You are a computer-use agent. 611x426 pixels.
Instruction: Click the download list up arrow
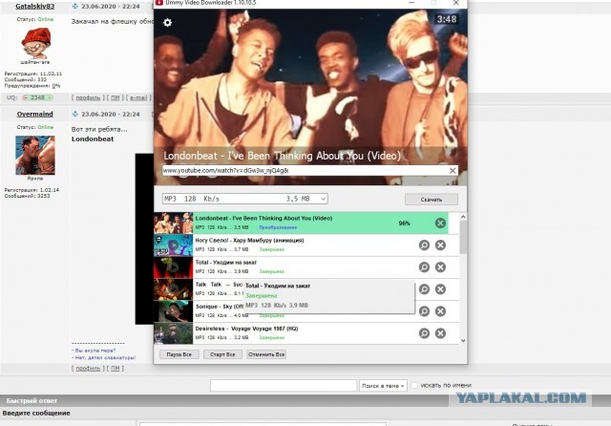[463, 217]
